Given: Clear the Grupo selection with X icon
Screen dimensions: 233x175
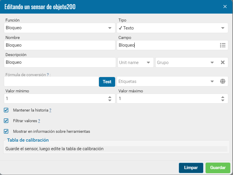Looking at the screenshot, I should click(223, 62).
